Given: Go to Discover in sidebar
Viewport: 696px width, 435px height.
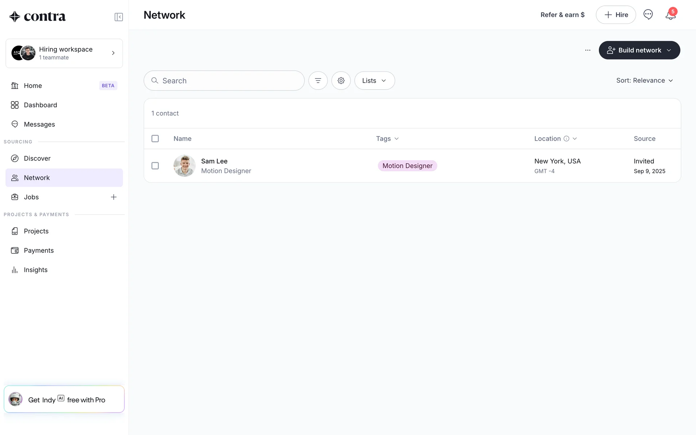Looking at the screenshot, I should (x=37, y=158).
